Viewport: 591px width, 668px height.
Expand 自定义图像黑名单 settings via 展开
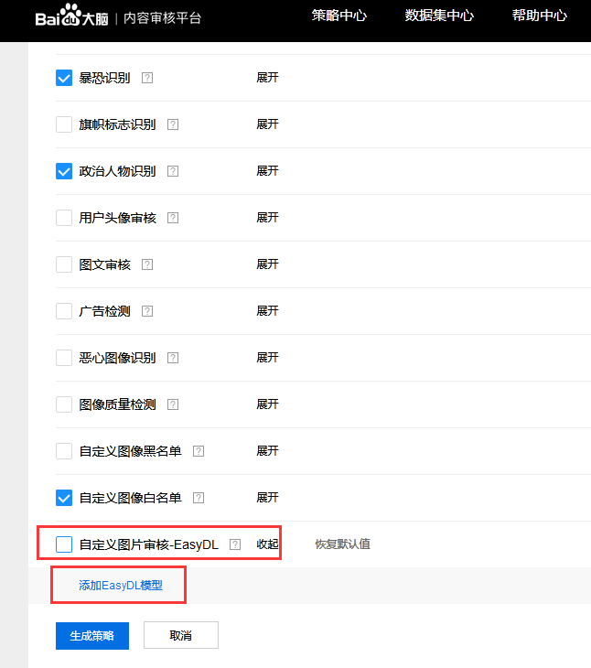[267, 451]
